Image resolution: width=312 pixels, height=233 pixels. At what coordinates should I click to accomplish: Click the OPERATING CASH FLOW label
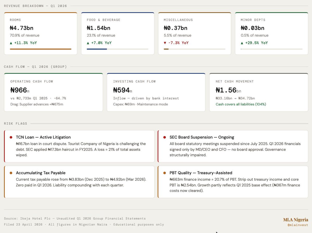(32, 82)
